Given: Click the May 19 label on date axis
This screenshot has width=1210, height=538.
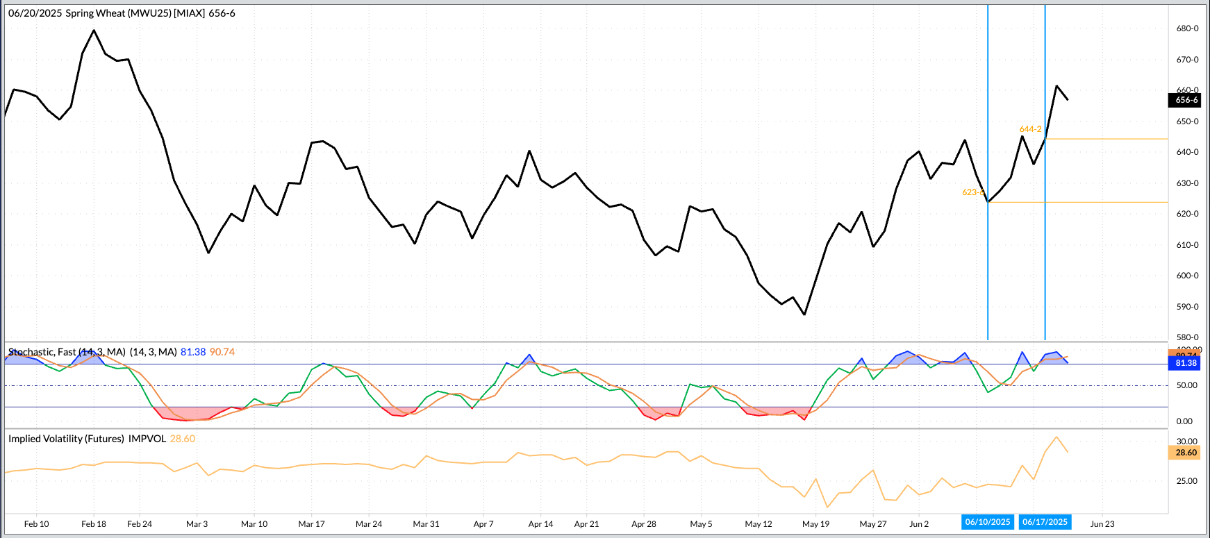Looking at the screenshot, I should tap(815, 524).
